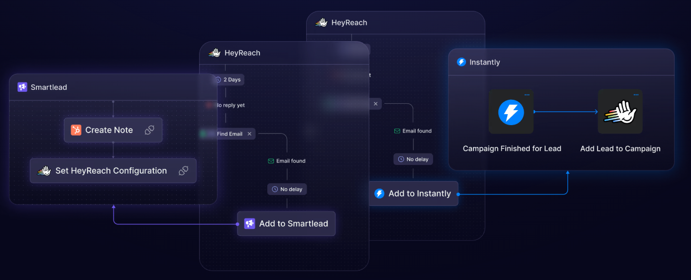Click front HeyReach panel title text
The width and height of the screenshot is (691, 280).
coord(242,53)
